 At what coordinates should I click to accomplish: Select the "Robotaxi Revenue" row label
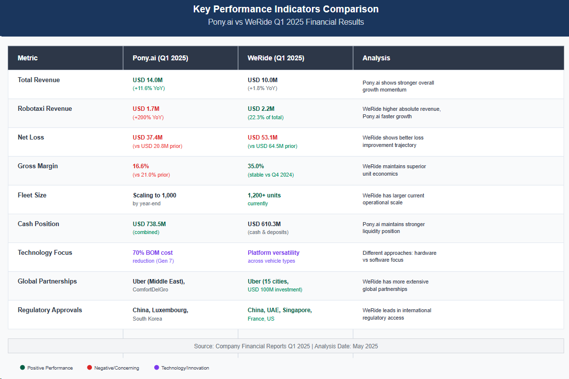pyautogui.click(x=44, y=108)
